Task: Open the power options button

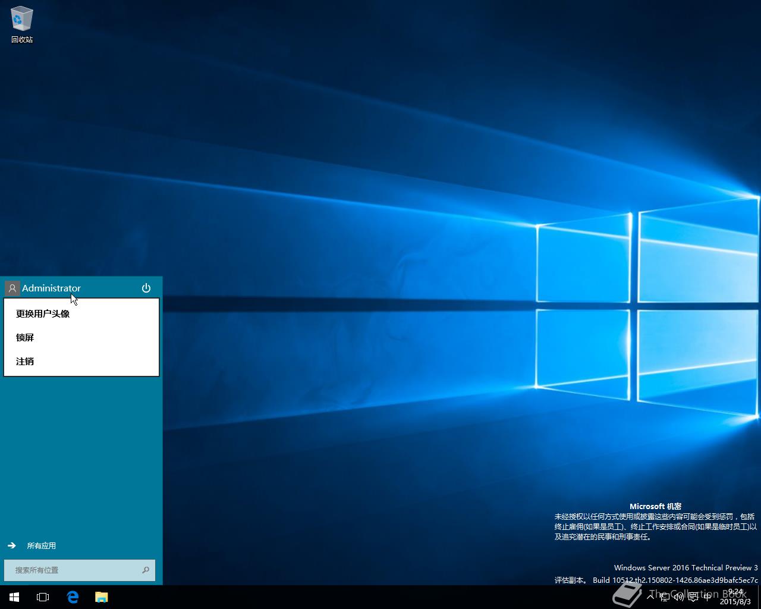Action: pyautogui.click(x=146, y=288)
